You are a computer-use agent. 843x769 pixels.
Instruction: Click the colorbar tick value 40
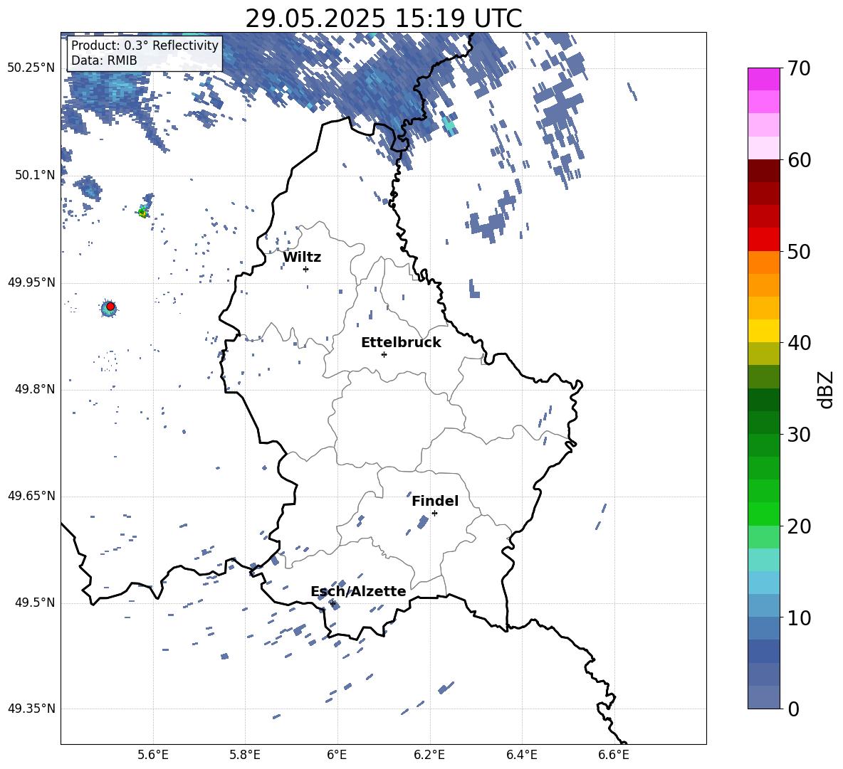click(799, 343)
